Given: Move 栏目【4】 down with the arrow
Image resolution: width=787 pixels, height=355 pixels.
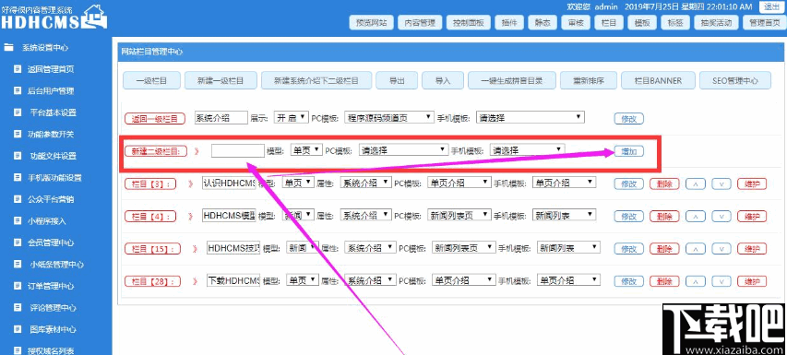Looking at the screenshot, I should coord(721,217).
